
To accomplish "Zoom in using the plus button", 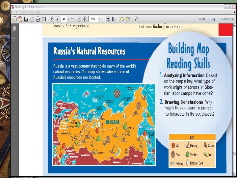I will pos(85,19).
